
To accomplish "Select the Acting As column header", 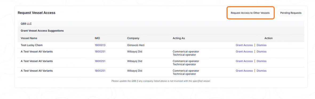I will click(x=179, y=38).
